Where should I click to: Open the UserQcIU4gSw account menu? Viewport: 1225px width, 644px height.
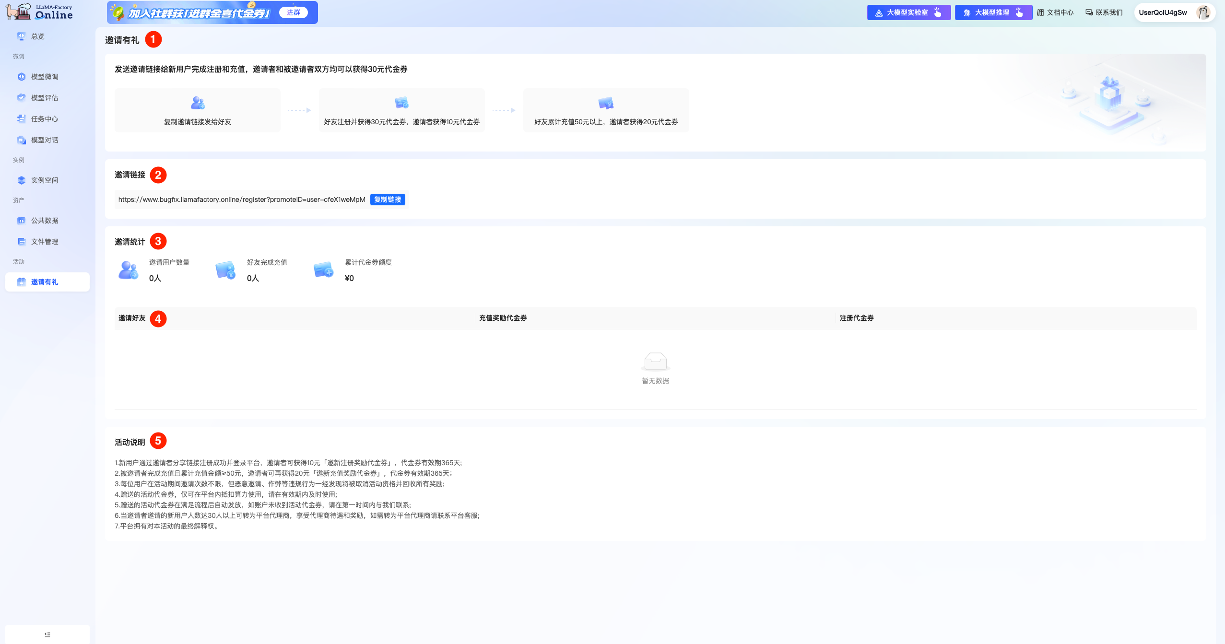1163,12
